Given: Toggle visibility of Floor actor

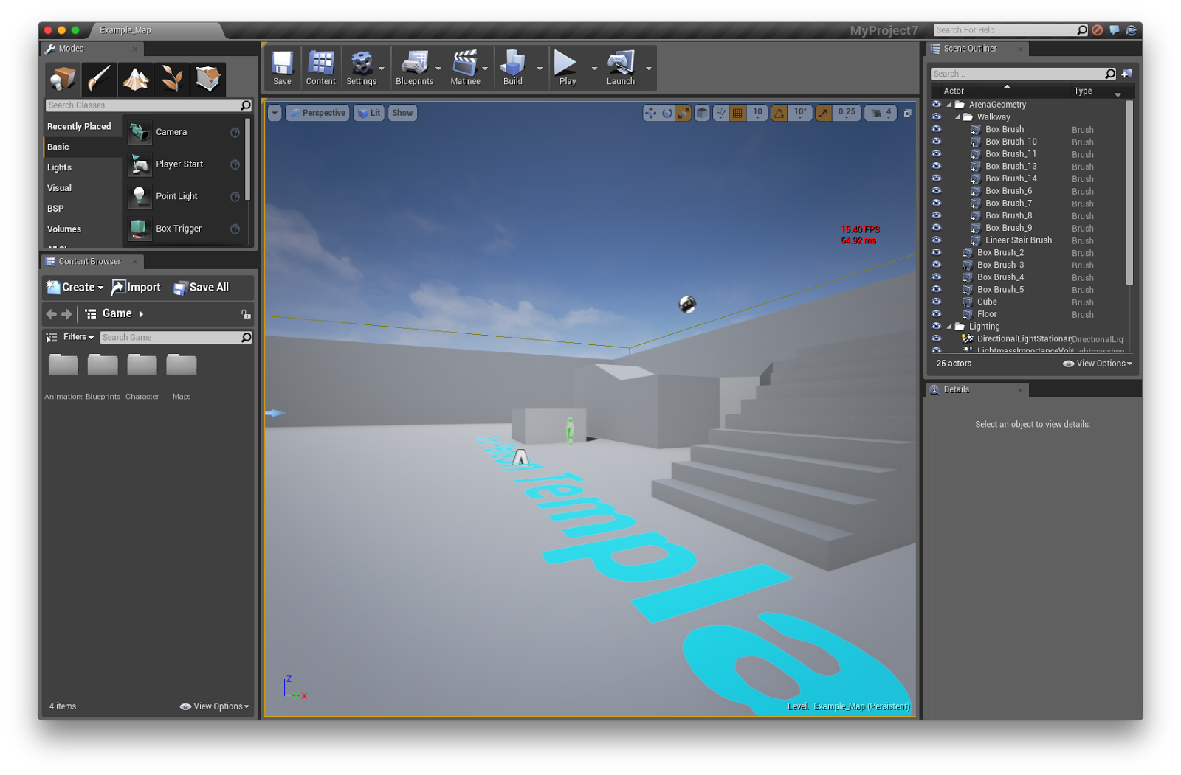Looking at the screenshot, I should (937, 314).
